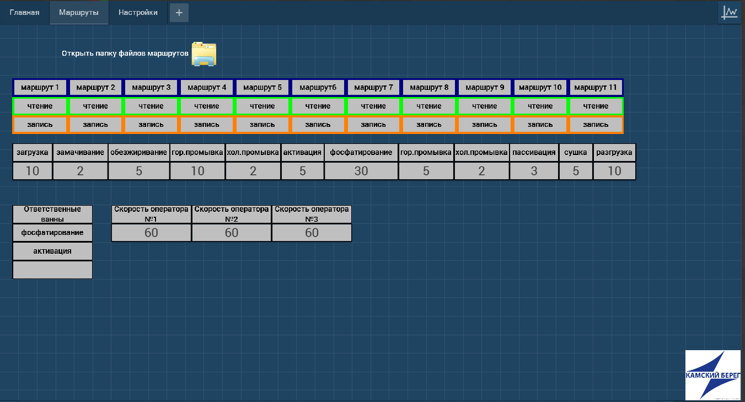This screenshot has height=402, width=745.
Task: Edit the сушка value field
Action: point(576,171)
